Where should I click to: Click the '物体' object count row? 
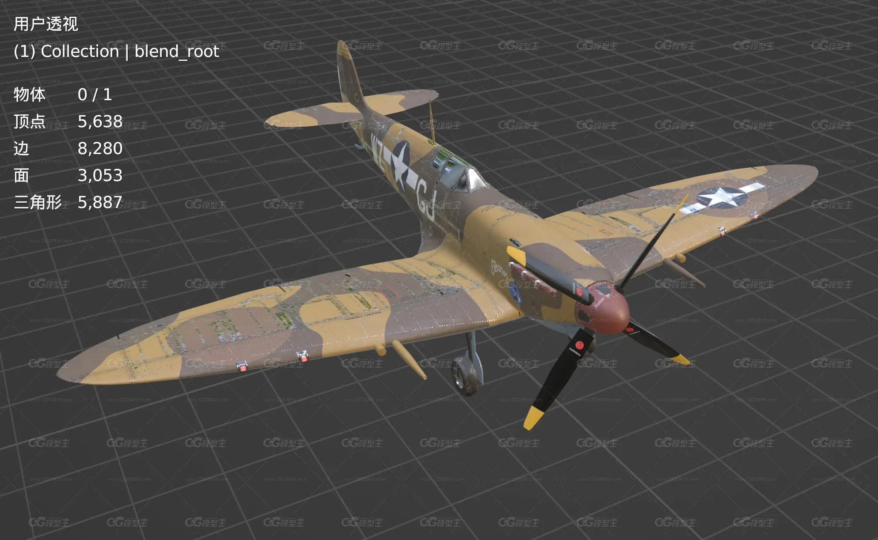tap(63, 94)
